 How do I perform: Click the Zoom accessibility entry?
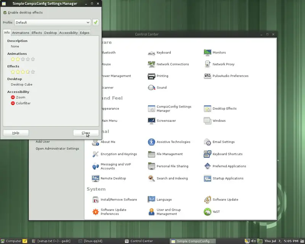click(x=18, y=97)
